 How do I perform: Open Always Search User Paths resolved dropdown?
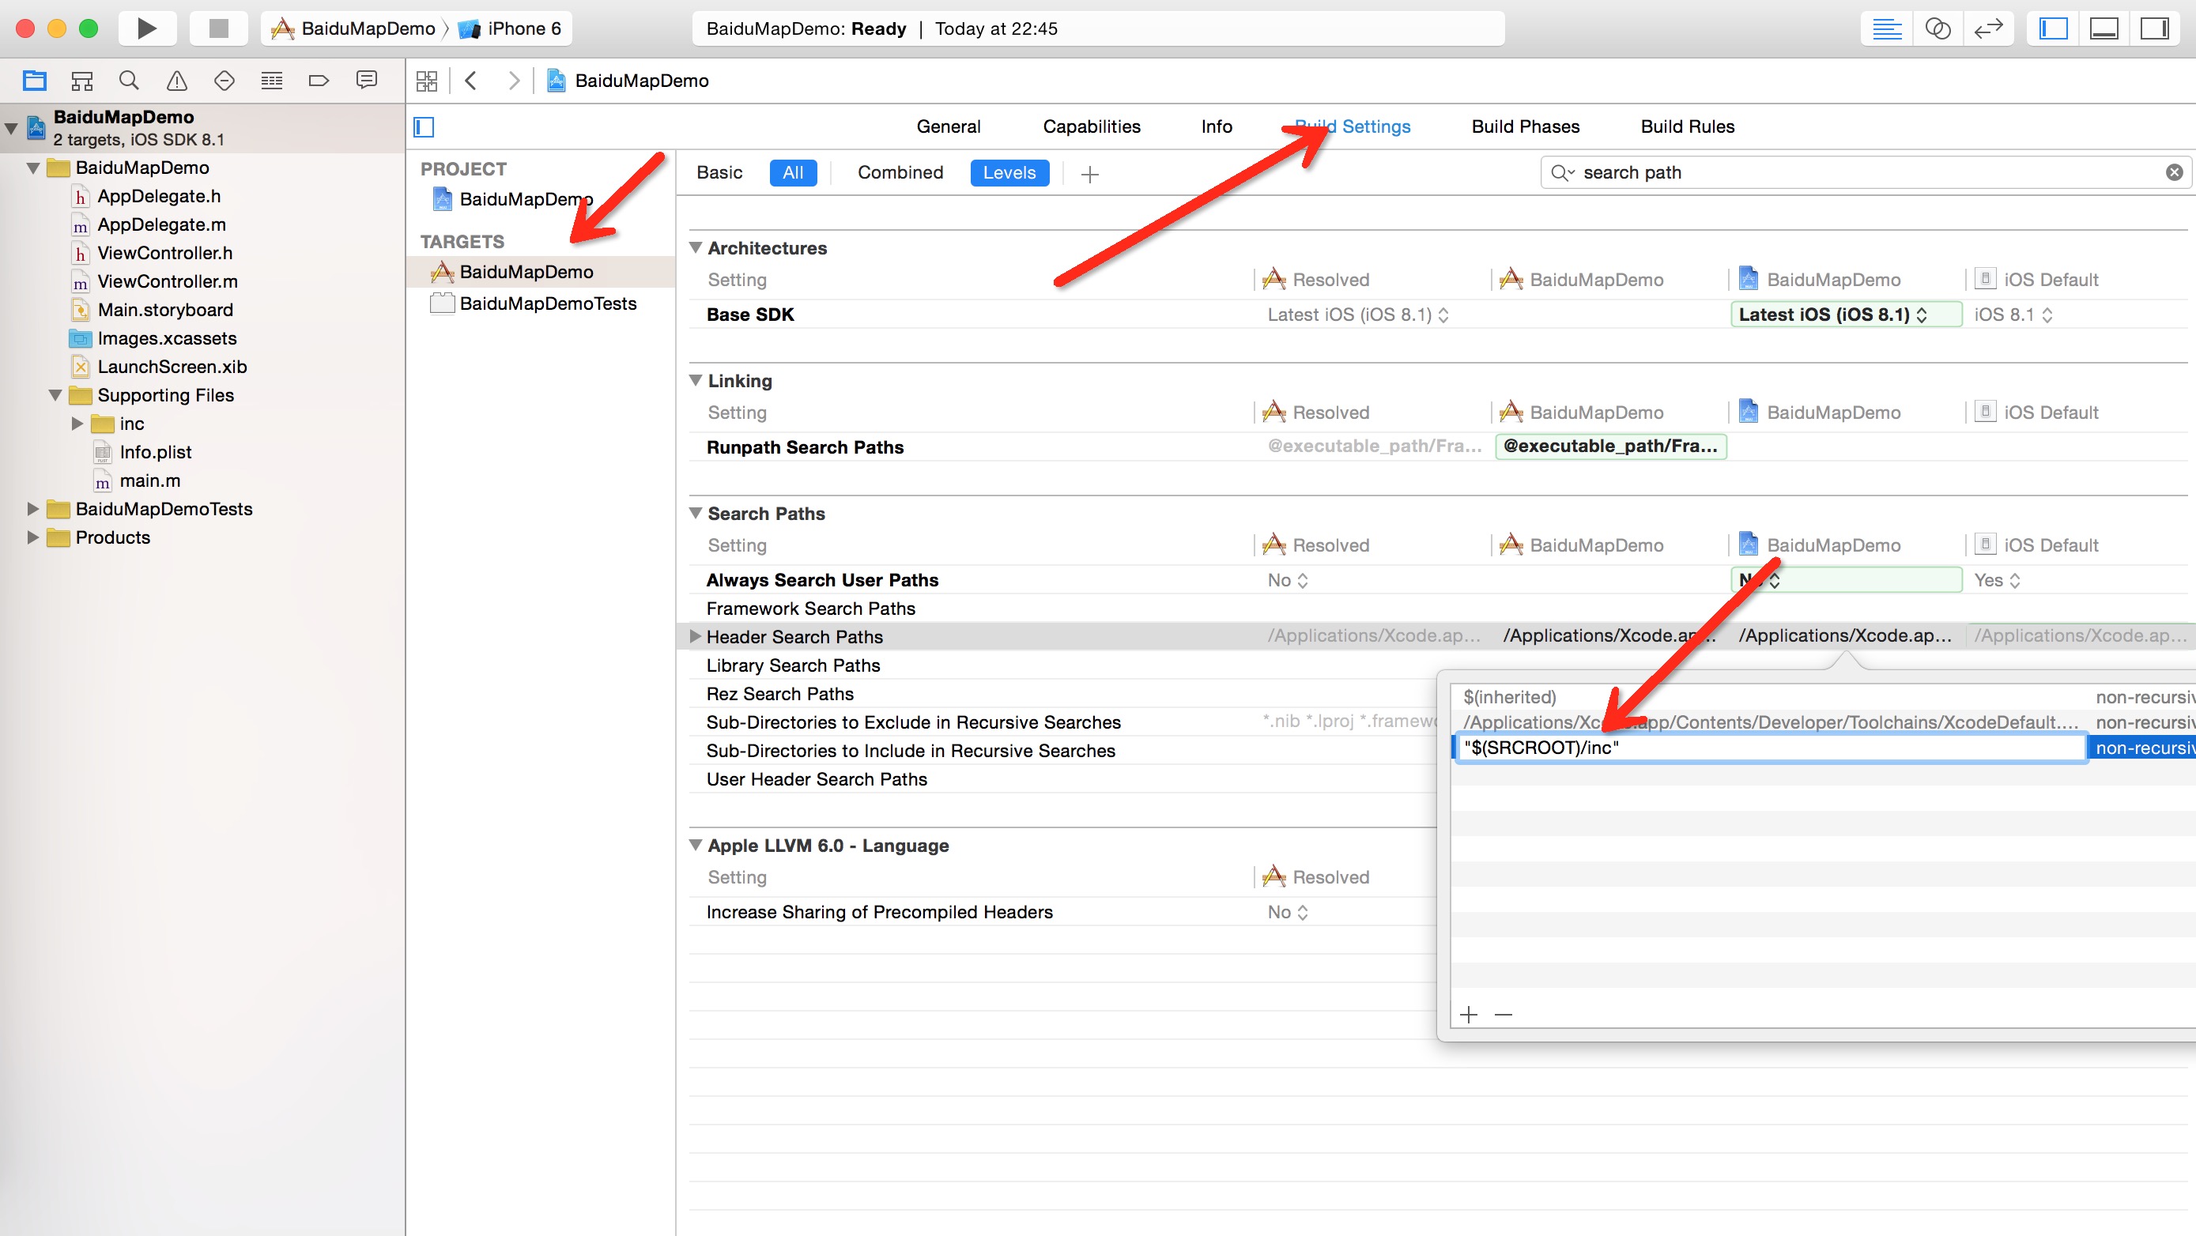tap(1287, 581)
